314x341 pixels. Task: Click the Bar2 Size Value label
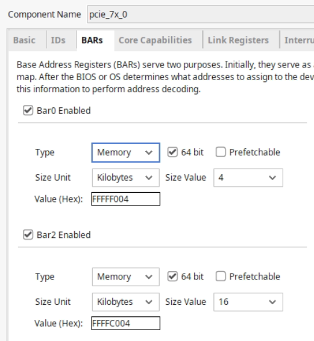(x=186, y=302)
